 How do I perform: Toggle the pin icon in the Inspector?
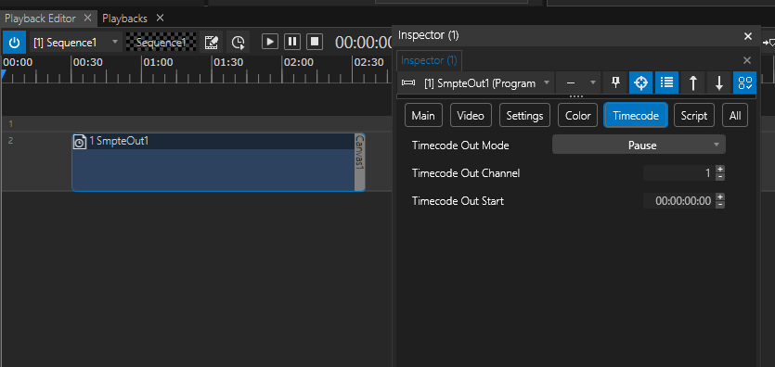pyautogui.click(x=615, y=82)
